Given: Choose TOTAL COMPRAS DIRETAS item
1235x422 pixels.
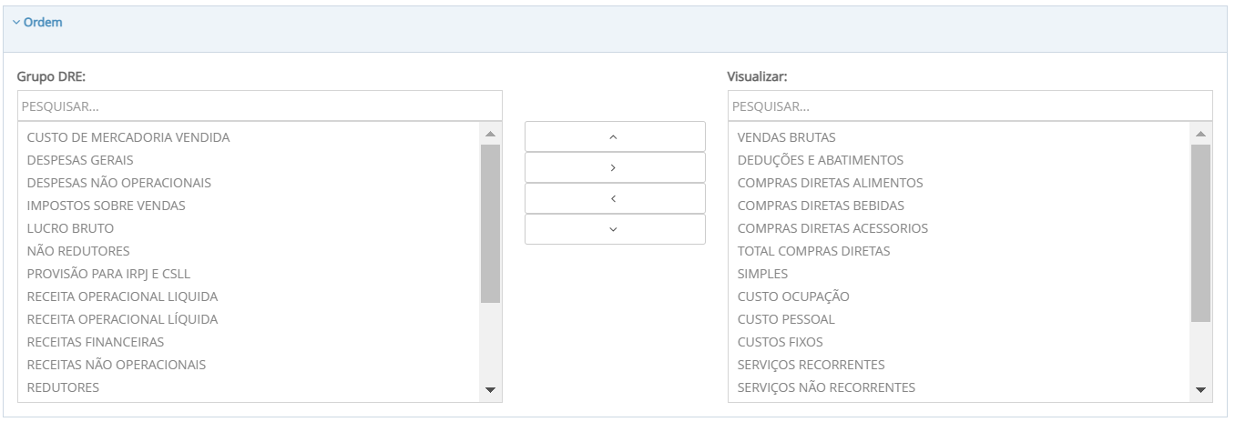Looking at the screenshot, I should 813,251.
